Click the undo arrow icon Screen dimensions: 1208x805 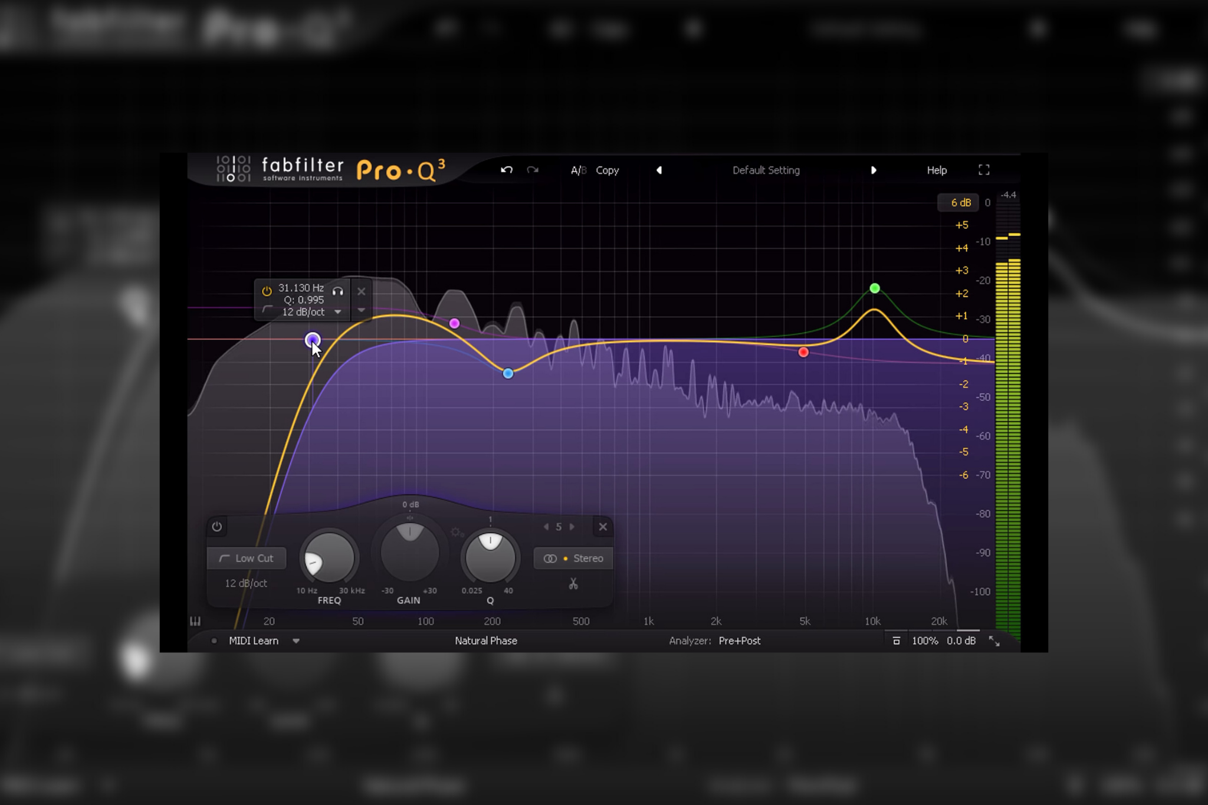[507, 170]
